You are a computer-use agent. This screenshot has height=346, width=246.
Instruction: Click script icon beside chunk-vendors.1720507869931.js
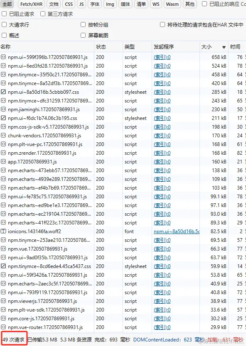3,136
